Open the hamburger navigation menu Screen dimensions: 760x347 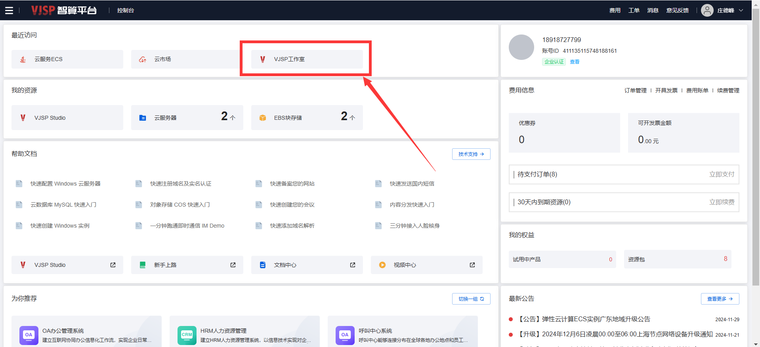9,10
